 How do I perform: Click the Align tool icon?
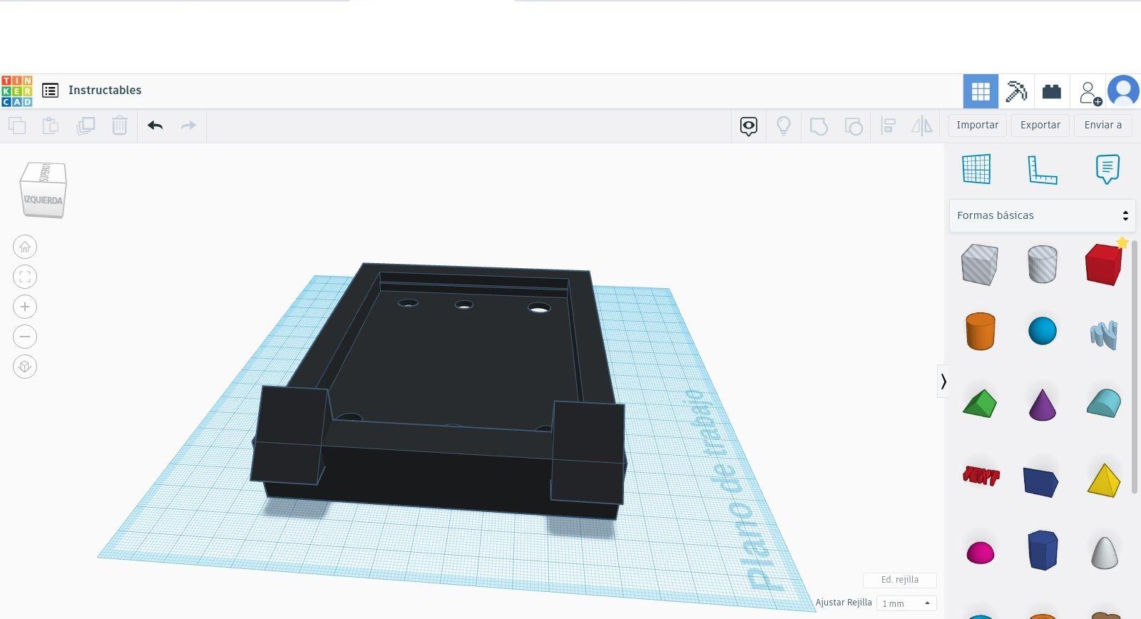click(x=888, y=126)
